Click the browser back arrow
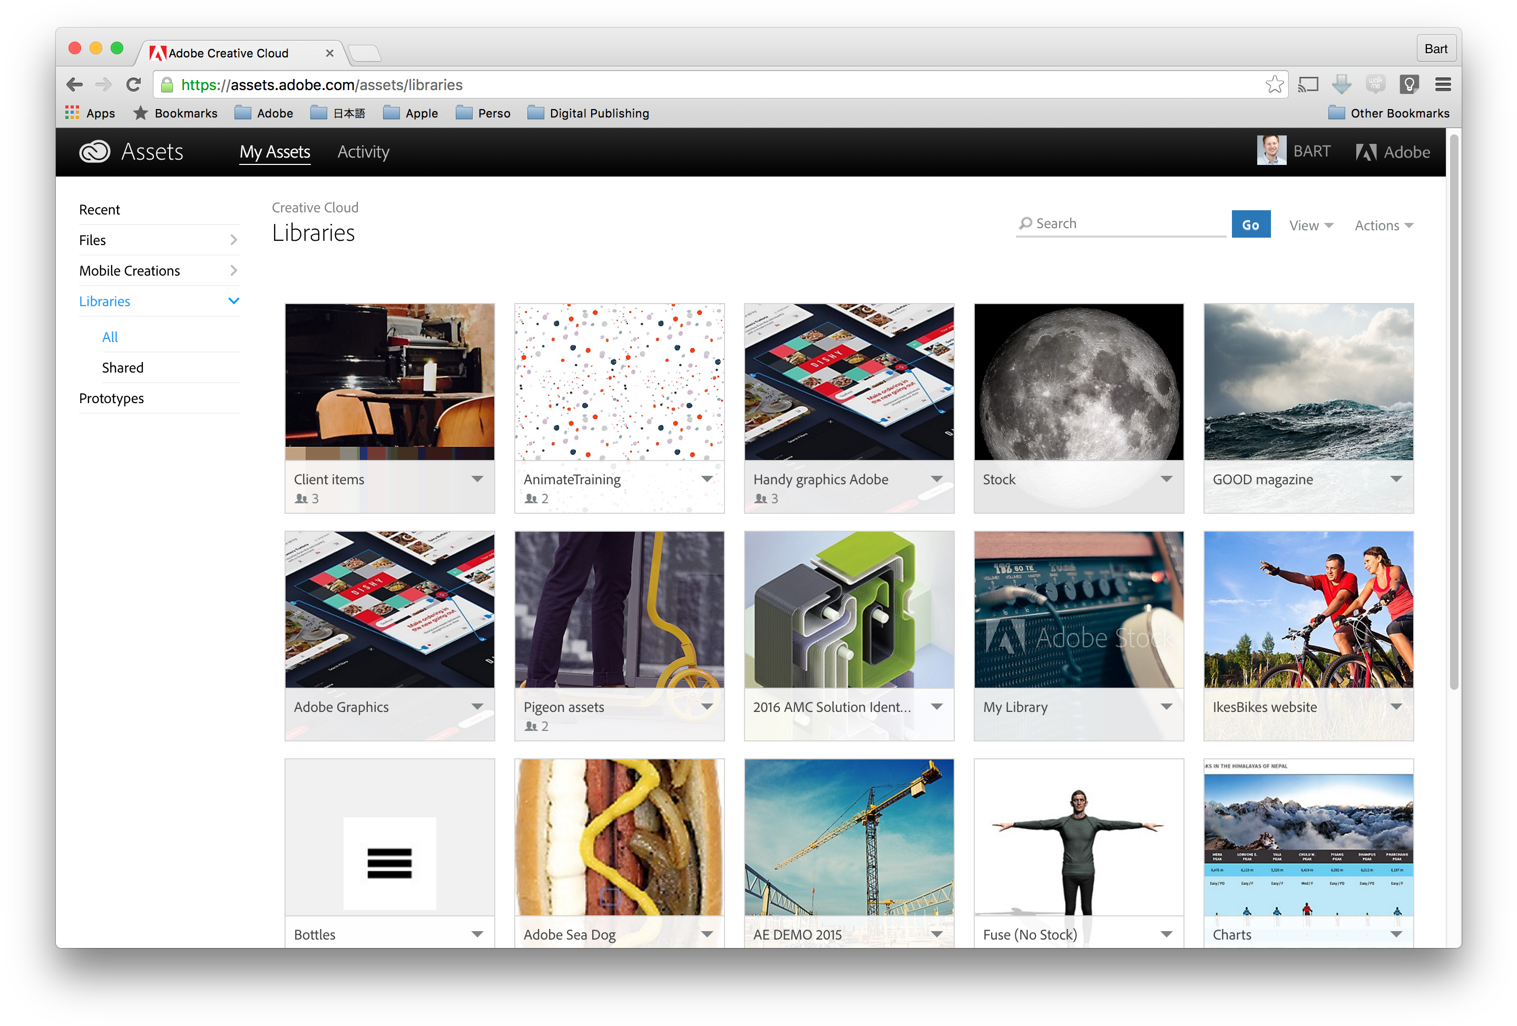This screenshot has width=1517, height=1026. 74,85
